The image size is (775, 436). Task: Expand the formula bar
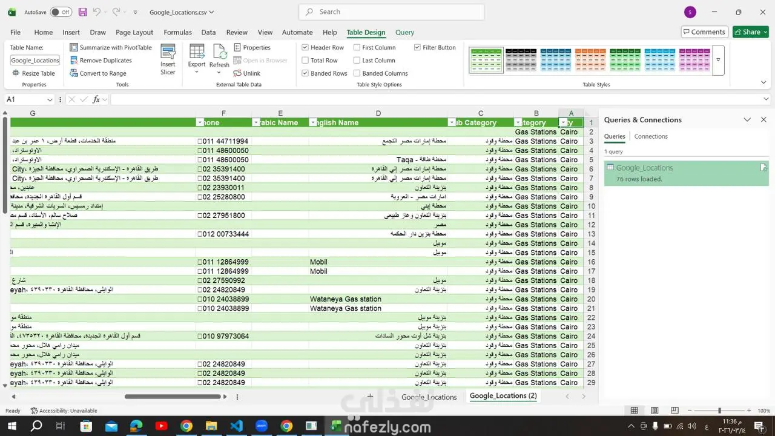(766, 99)
